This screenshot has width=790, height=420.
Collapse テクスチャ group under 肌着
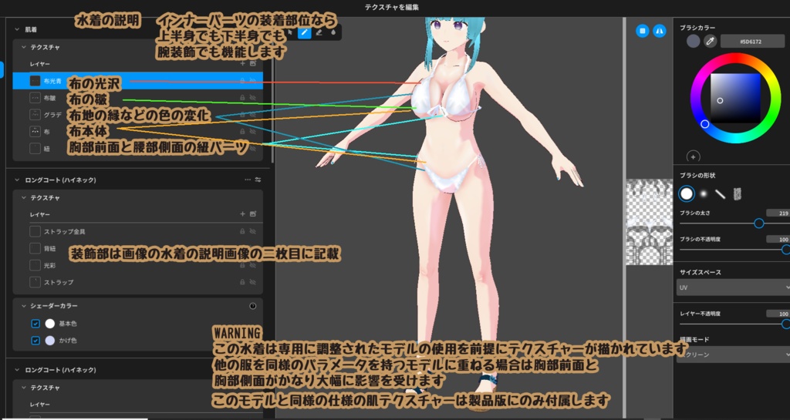click(x=23, y=47)
